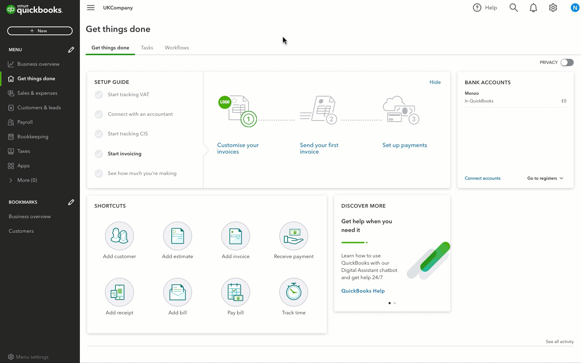Select the first Discover More carousel dot

390,303
